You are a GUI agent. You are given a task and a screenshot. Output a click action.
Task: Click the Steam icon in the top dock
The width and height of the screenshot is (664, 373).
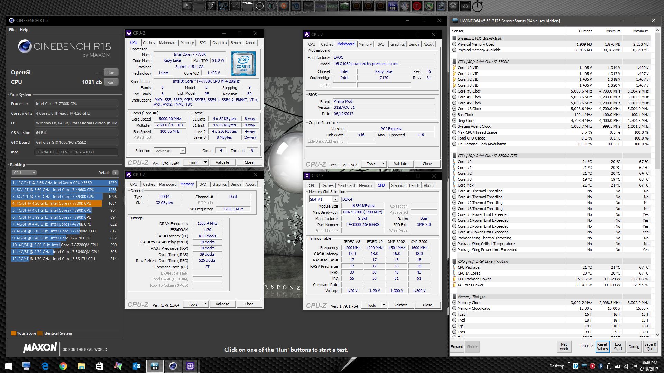tap(308, 6)
